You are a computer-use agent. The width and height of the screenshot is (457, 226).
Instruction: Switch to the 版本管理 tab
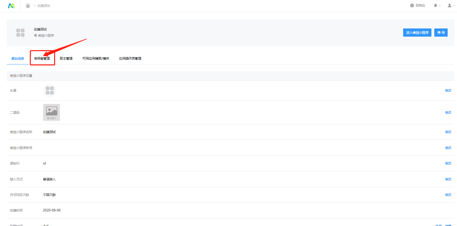click(x=66, y=59)
